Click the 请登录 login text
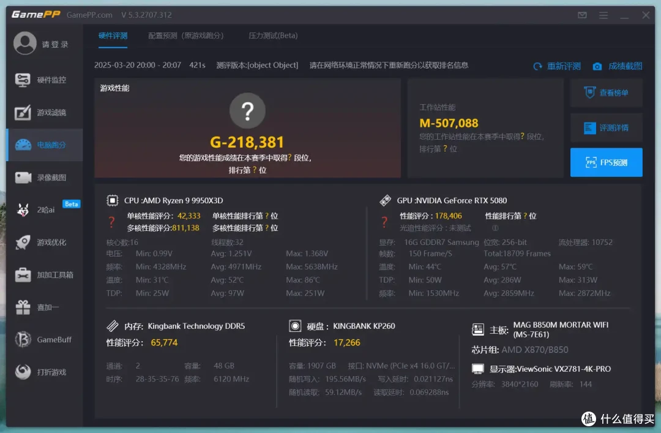661x433 pixels. (x=55, y=44)
